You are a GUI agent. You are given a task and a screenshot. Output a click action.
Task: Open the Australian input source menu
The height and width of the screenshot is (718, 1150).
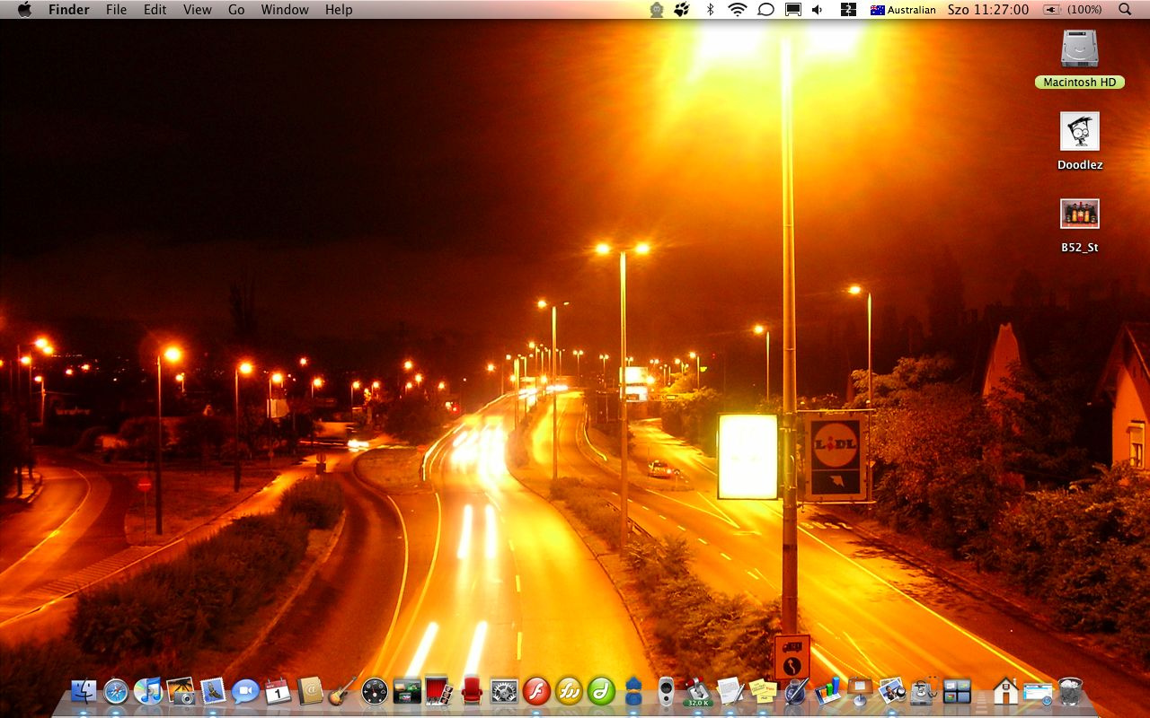tap(903, 10)
